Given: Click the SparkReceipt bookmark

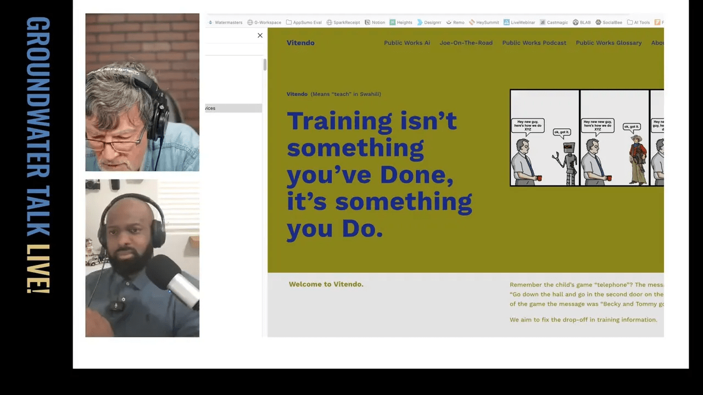Looking at the screenshot, I should (x=345, y=22).
